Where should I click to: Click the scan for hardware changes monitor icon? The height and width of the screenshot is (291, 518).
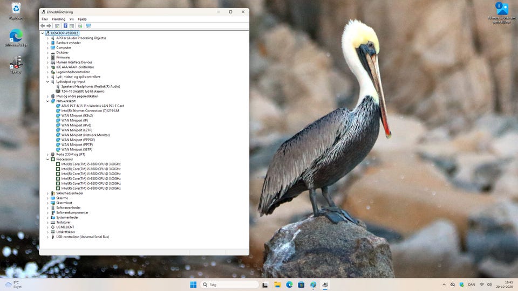click(x=88, y=26)
